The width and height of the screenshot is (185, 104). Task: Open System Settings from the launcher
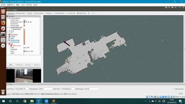click(3, 29)
